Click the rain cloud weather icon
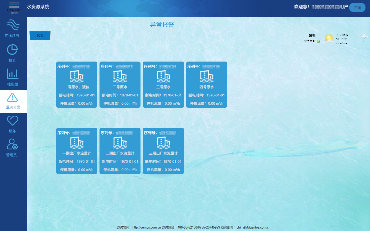Viewport: 370px width, 231px height. 363,38
